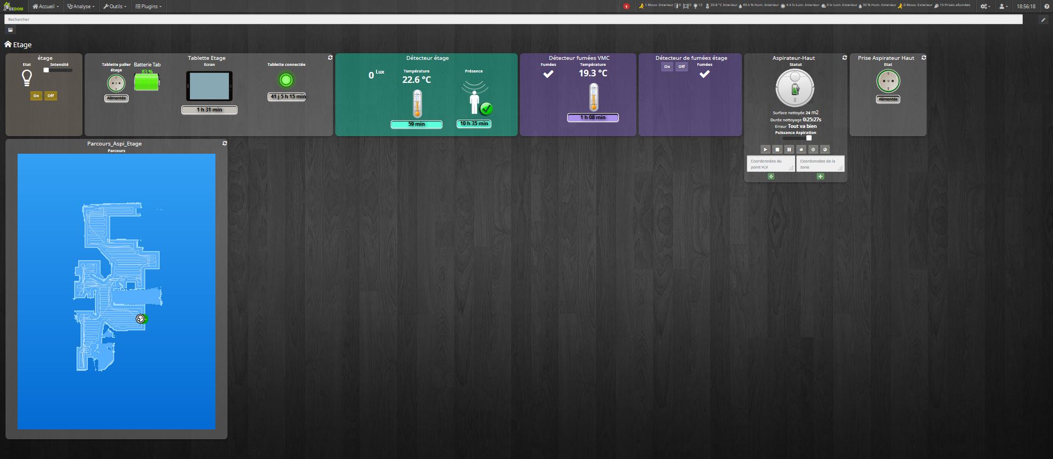Click the 22.6 °C thermometer icon
Viewport: 1053px width, 459px height.
click(x=417, y=103)
